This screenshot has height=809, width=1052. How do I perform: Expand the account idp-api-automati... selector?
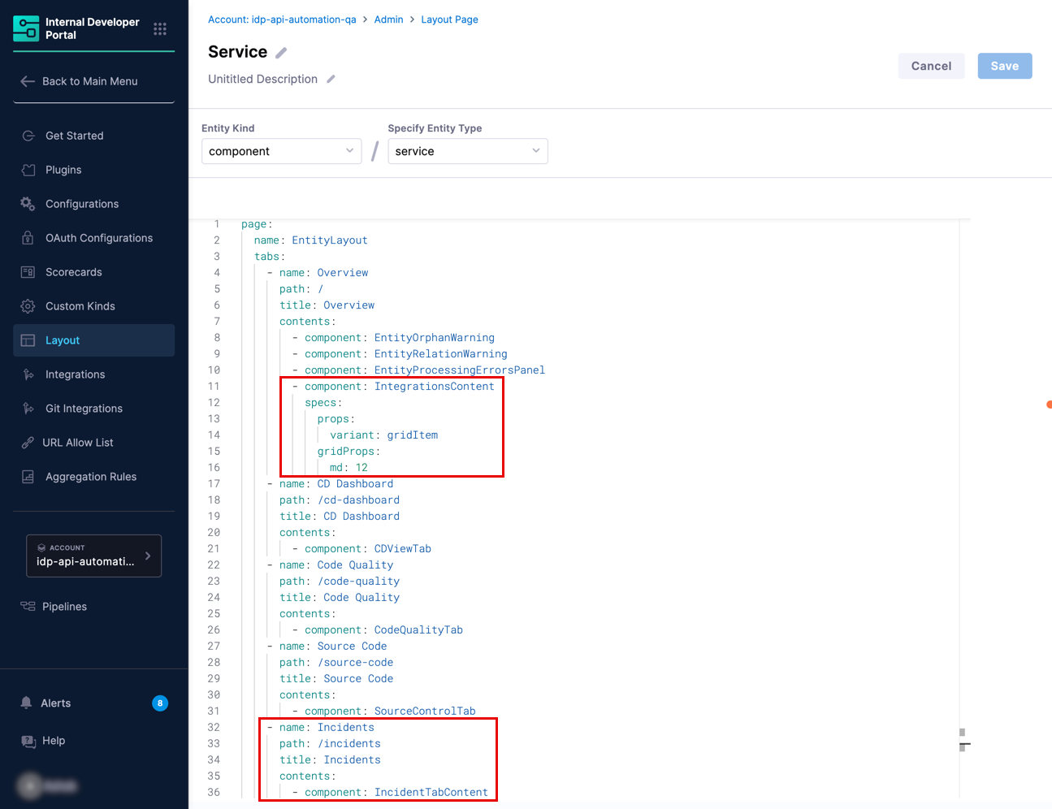(x=94, y=556)
